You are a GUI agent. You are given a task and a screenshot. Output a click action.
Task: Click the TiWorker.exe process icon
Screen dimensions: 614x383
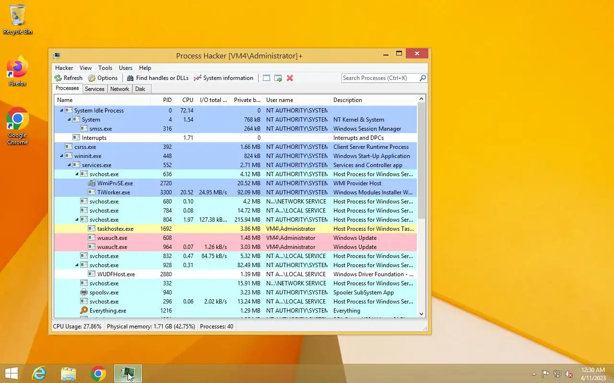coord(92,192)
